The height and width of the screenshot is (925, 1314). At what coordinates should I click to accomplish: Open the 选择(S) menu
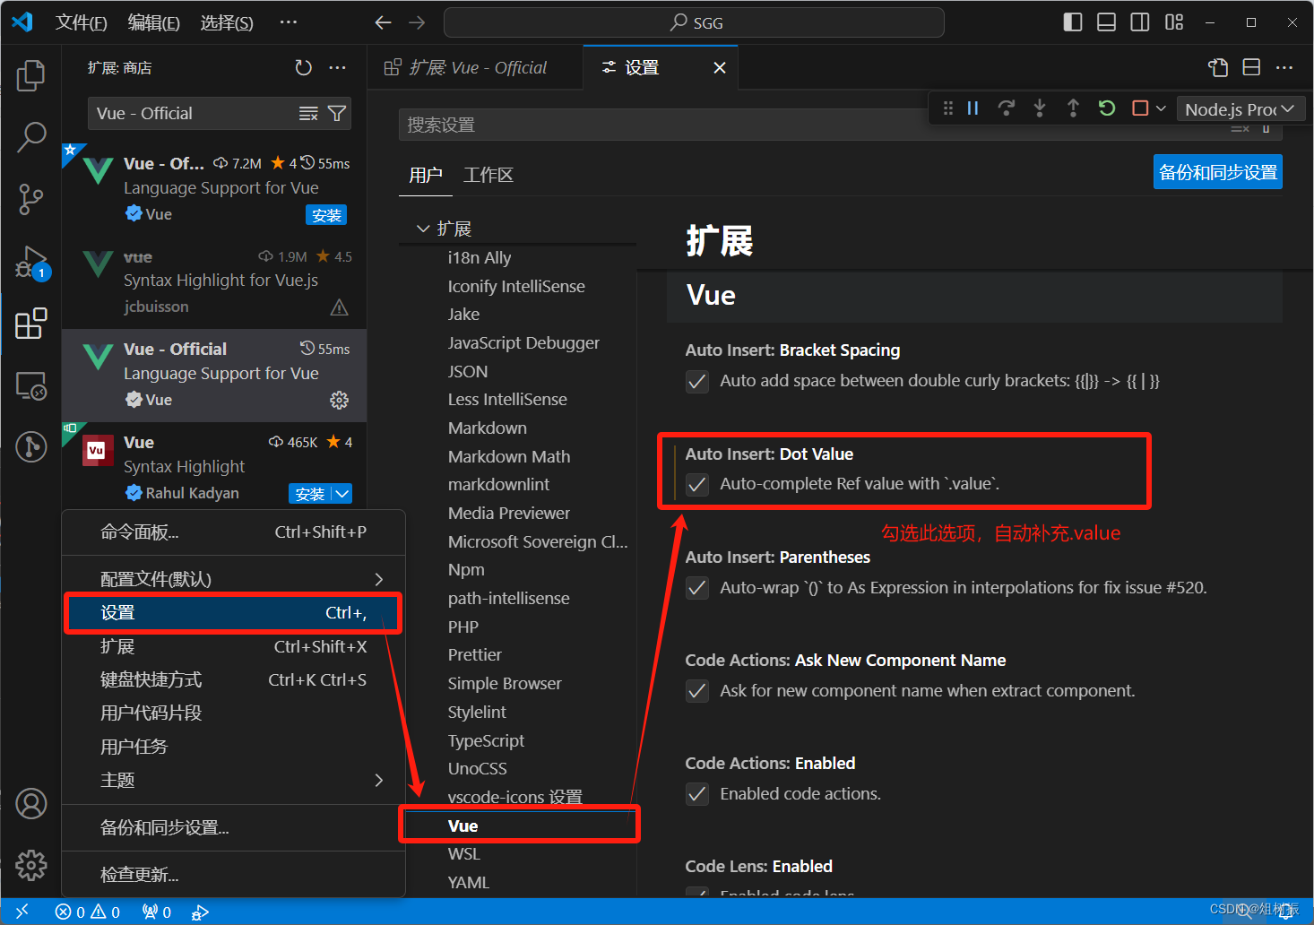(x=226, y=22)
